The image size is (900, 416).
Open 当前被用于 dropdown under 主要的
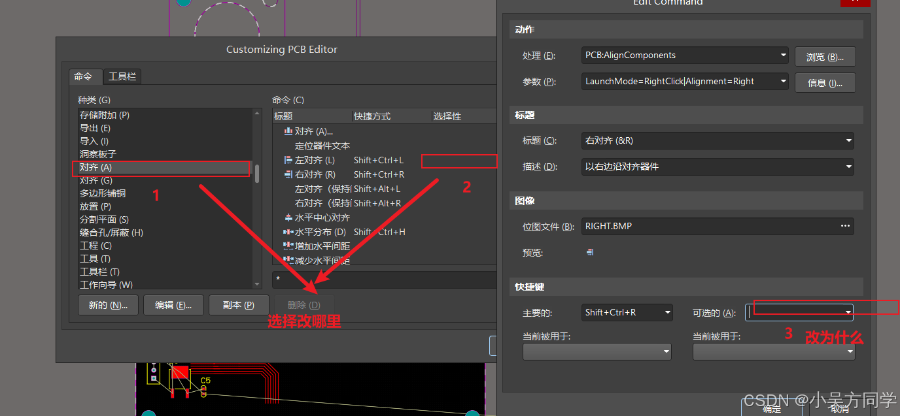click(666, 351)
